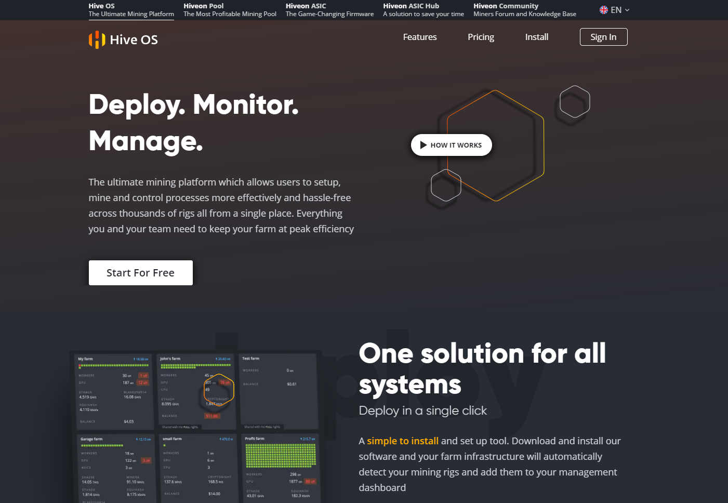Click 'The Most Profitable Mining Pool' tagline
The image size is (728, 503).
point(230,14)
